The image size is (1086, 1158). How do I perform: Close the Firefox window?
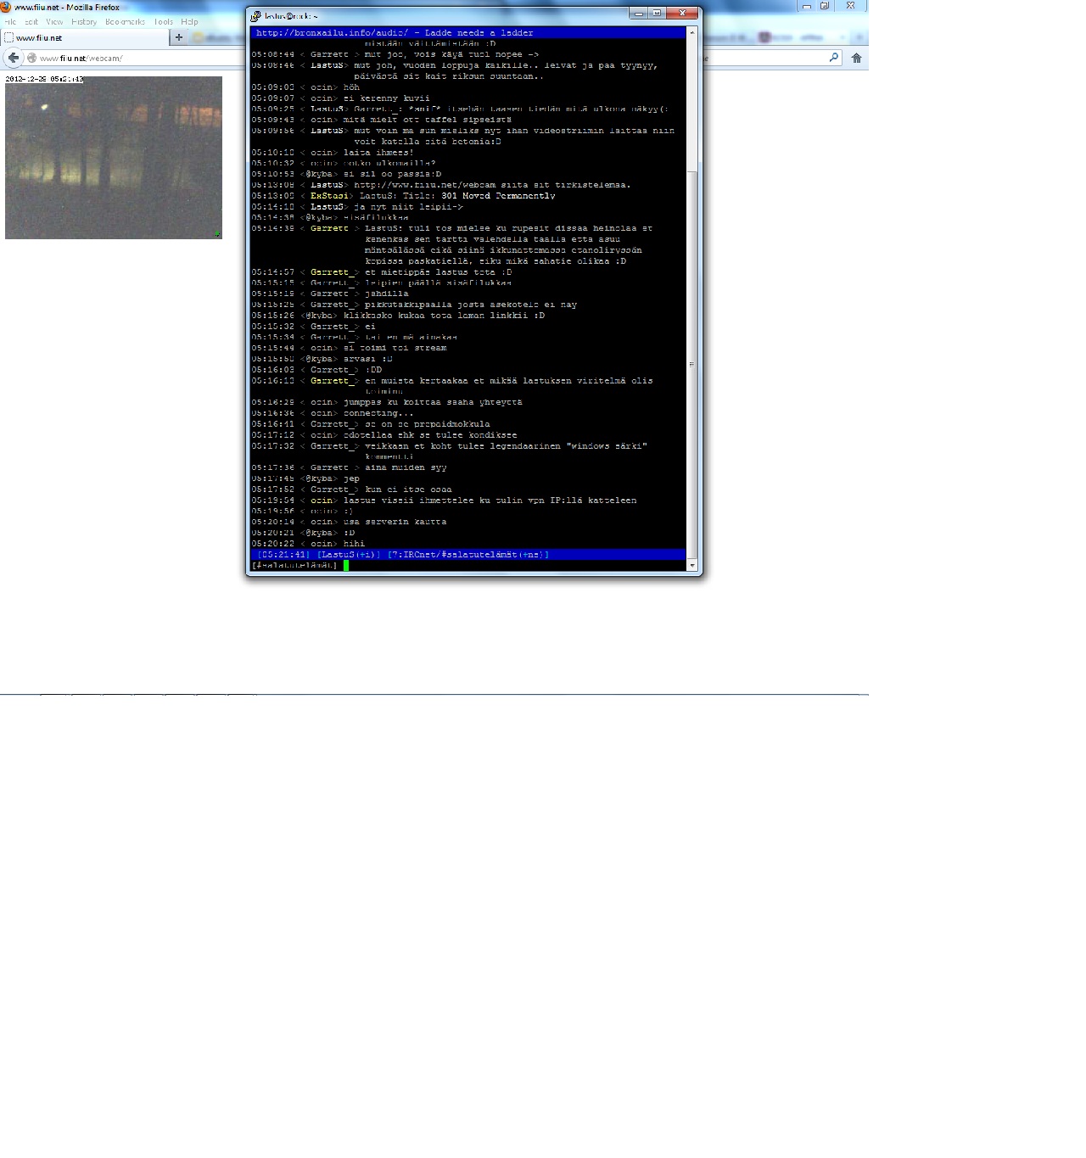coord(850,6)
